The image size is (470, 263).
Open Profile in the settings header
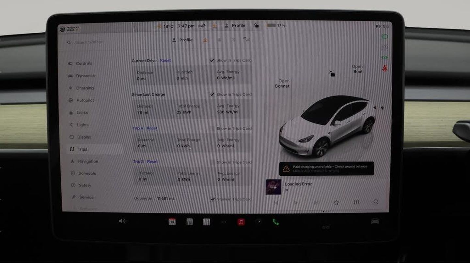(x=182, y=40)
